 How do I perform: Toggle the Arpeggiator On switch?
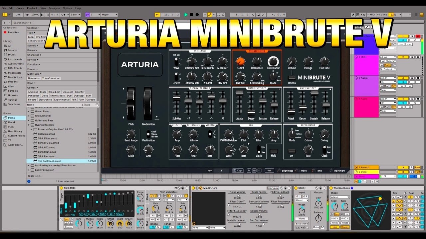coord(292,151)
